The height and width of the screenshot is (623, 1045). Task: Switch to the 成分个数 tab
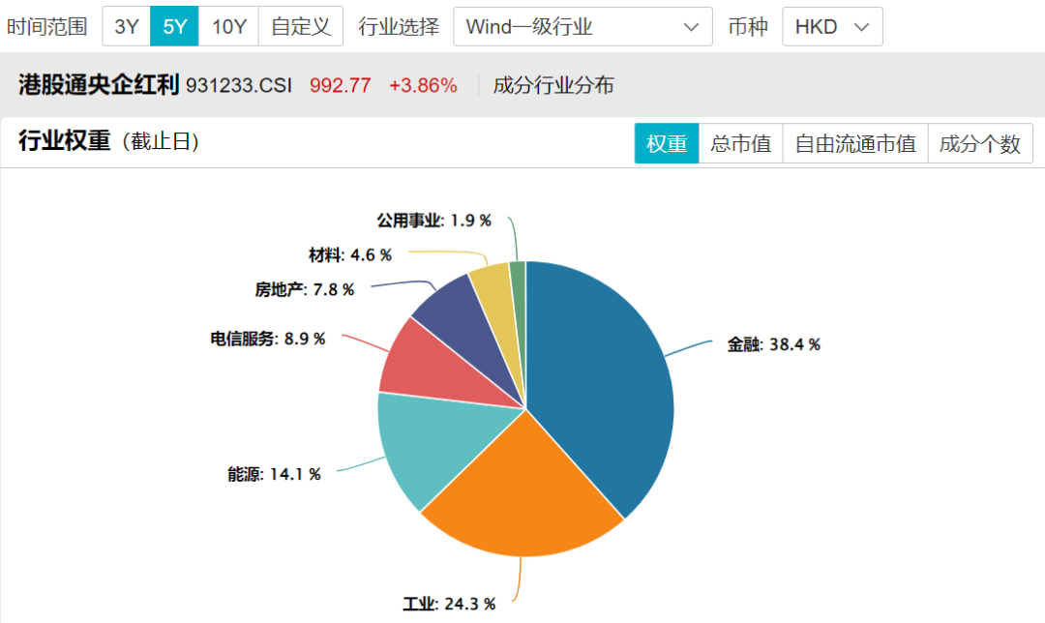point(979,143)
